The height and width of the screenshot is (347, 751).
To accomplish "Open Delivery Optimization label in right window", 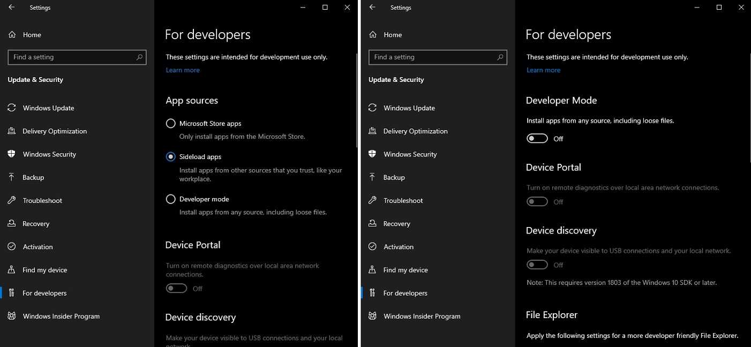I will 416,131.
